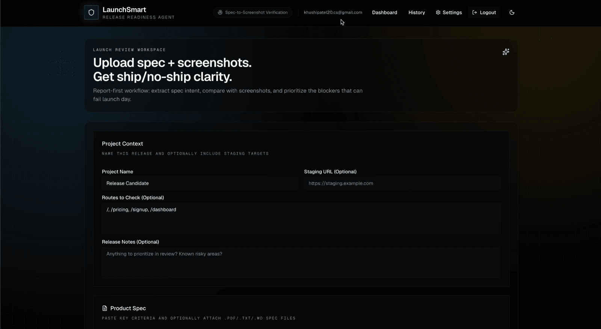Open the Settings menu item
Screen dimensions: 601x329
coord(449,12)
